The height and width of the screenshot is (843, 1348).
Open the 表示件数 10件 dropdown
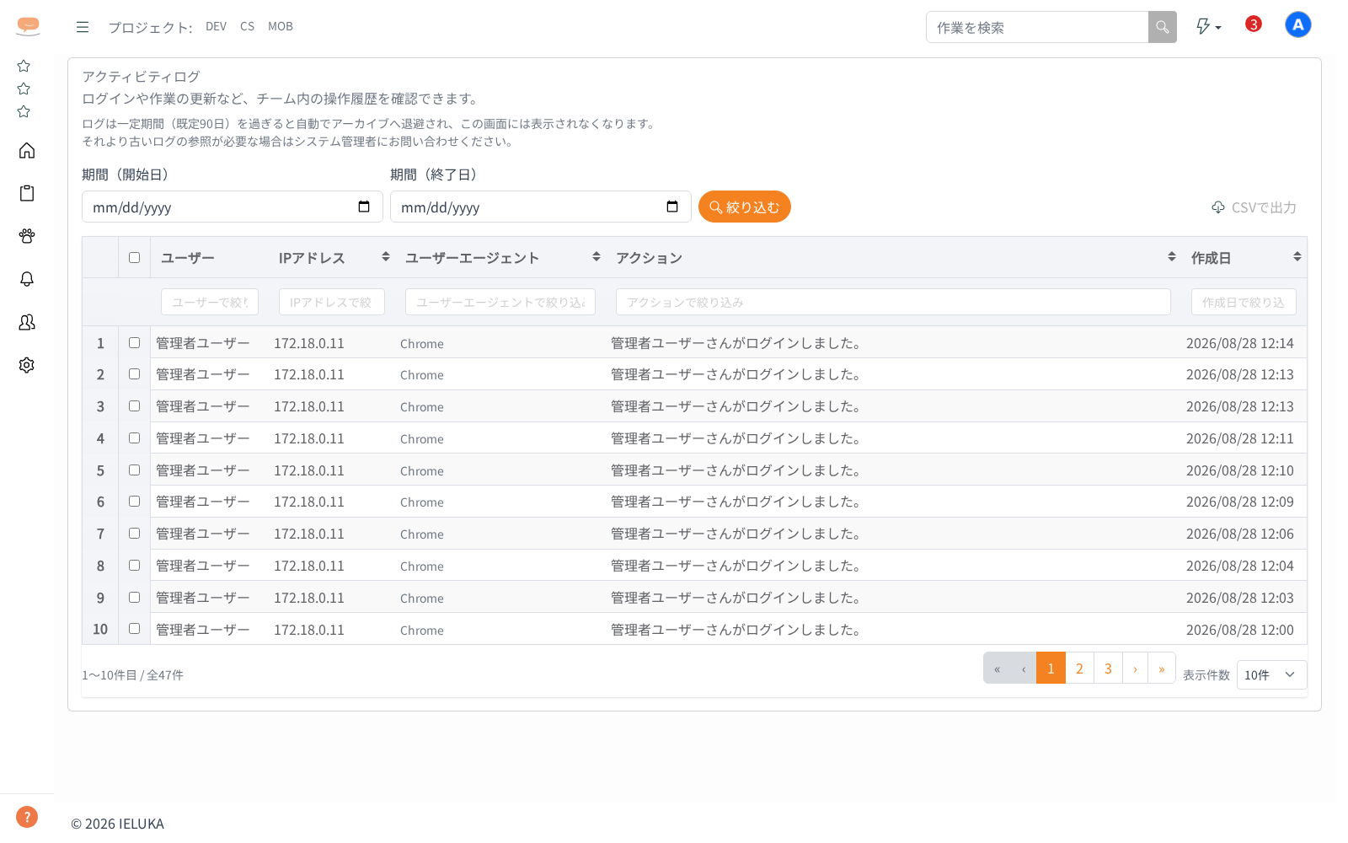(1271, 675)
